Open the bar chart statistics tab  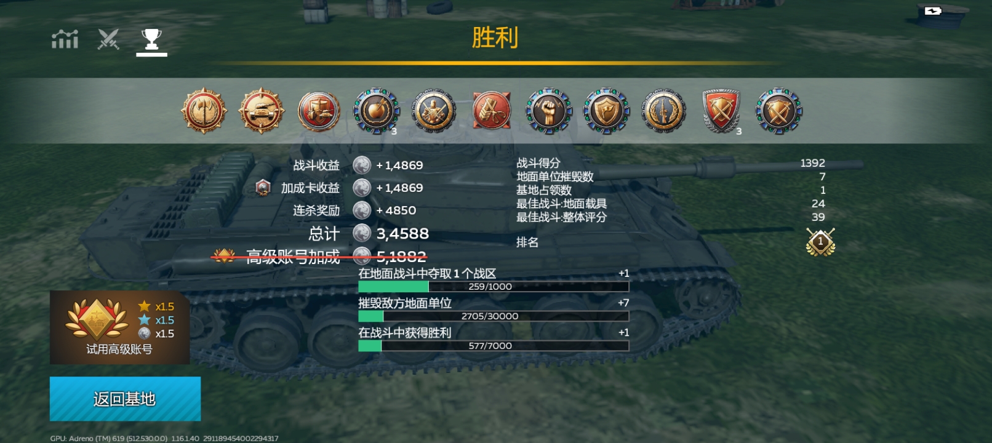click(65, 39)
